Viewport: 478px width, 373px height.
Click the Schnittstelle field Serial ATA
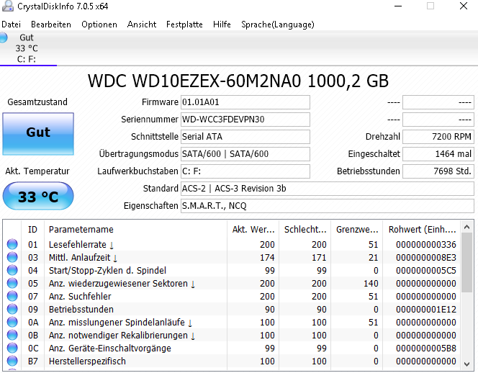(245, 137)
